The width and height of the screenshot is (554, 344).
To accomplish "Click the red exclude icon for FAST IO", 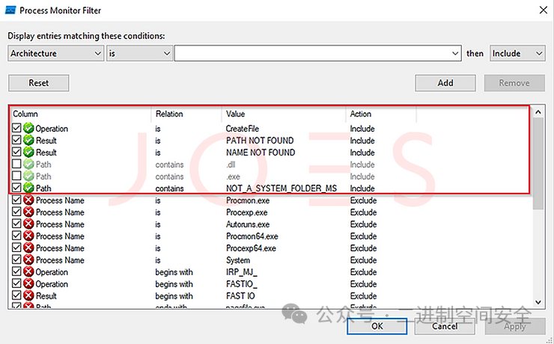I will [28, 296].
